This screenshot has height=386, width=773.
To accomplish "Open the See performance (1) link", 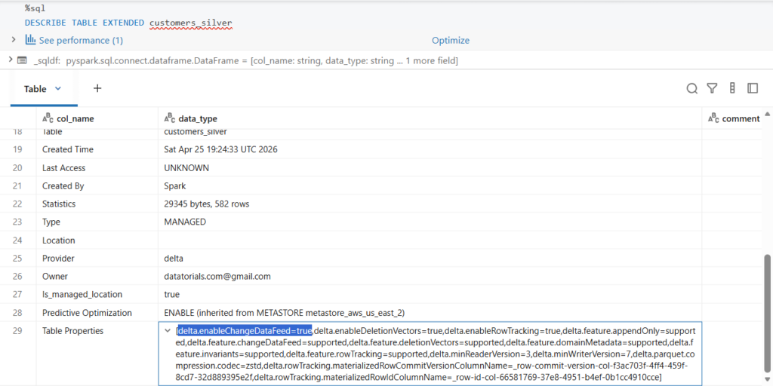I will [81, 41].
